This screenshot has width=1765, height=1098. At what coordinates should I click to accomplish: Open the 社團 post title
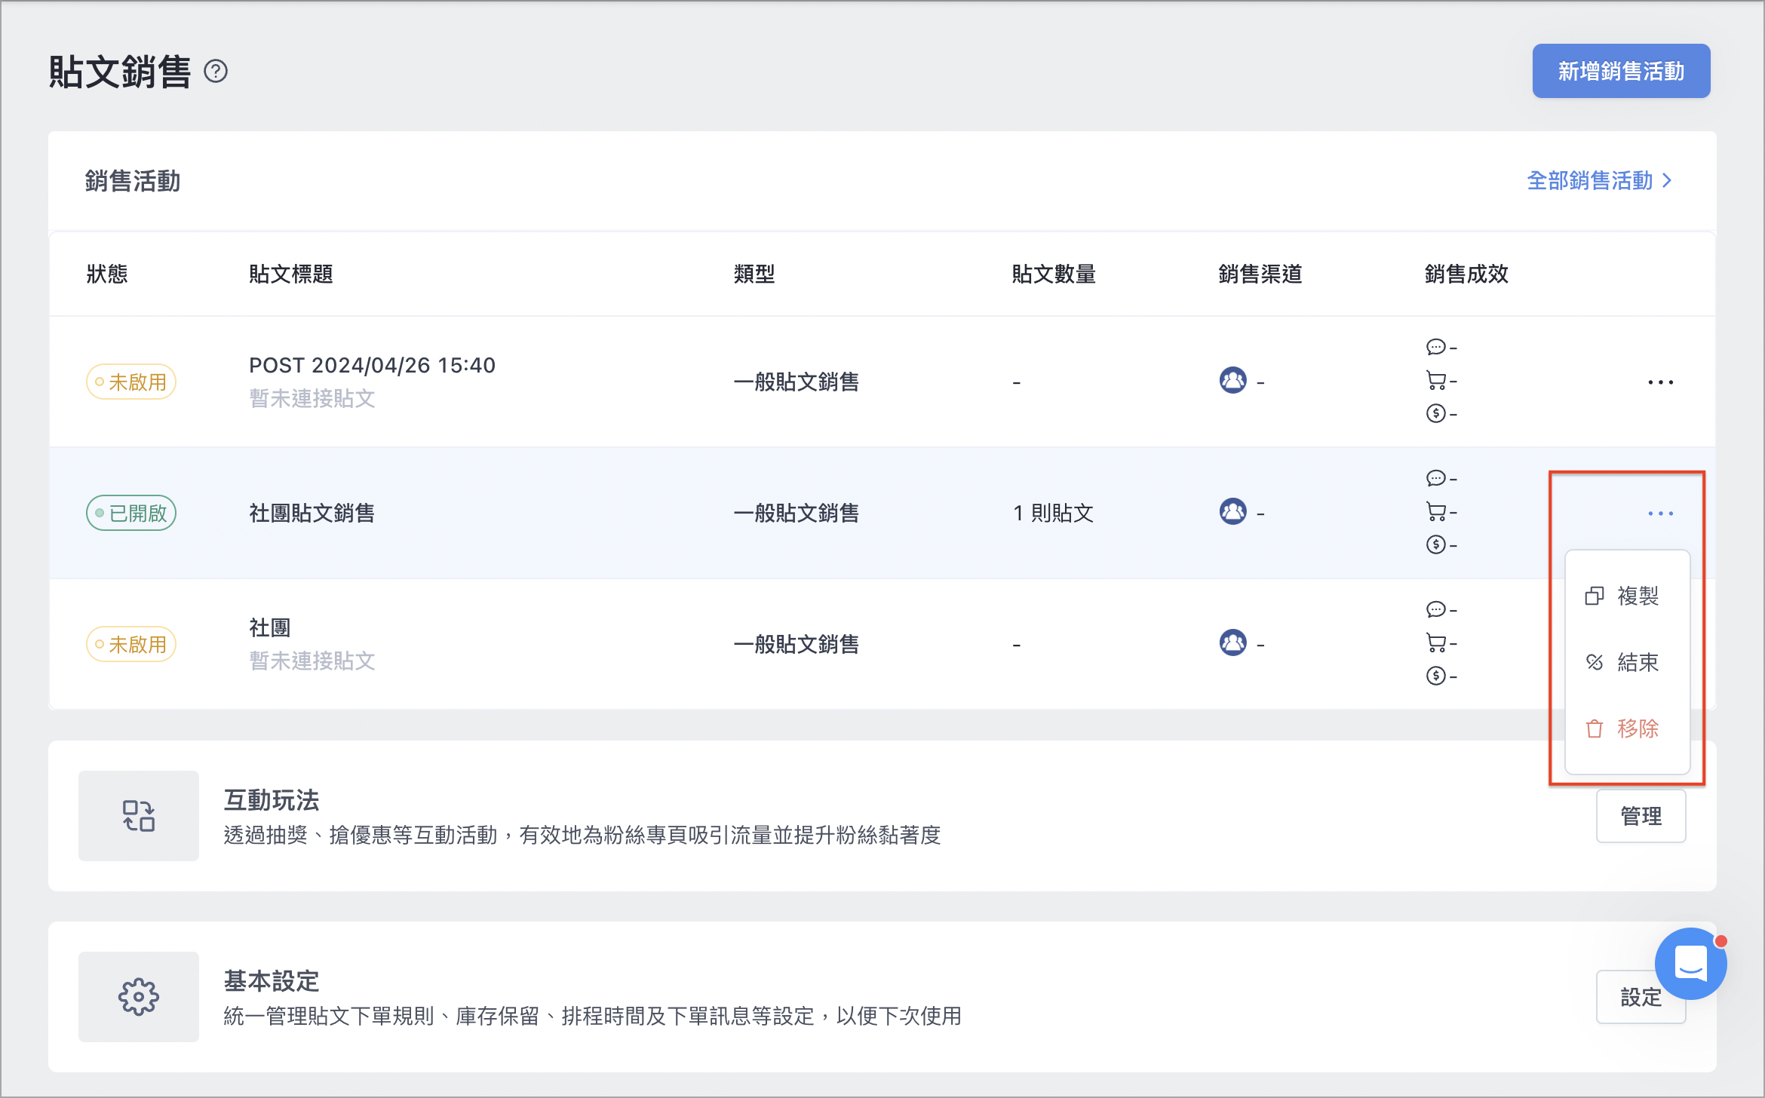270,628
